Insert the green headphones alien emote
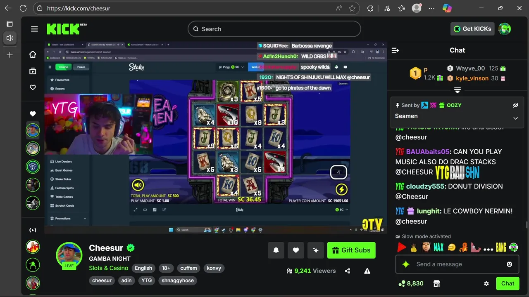 513,247
